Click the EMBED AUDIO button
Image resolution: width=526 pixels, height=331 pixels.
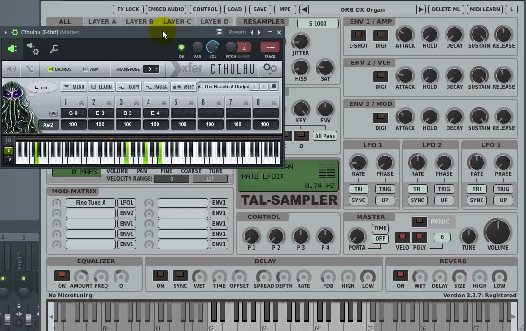click(x=166, y=9)
